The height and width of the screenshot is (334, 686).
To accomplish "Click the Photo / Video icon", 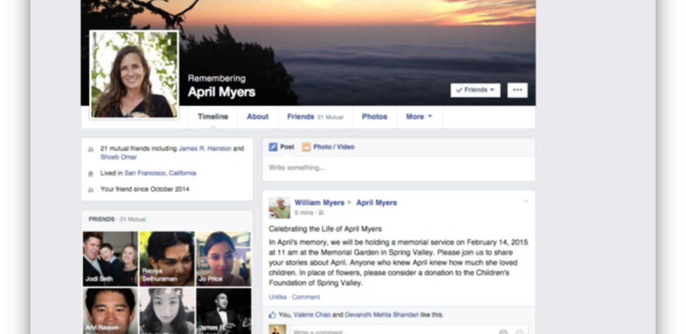I will (x=306, y=147).
